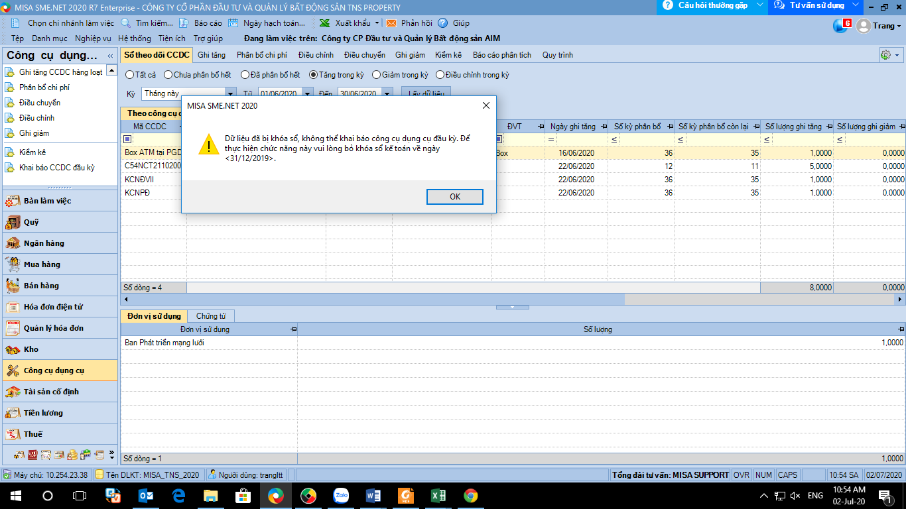Switch to the Ghi tăng tab

212,55
